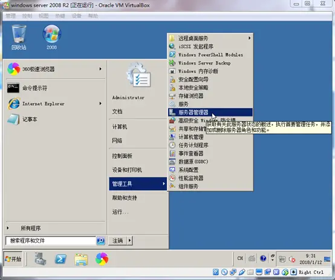Screen dimensions: 335x280
Task: Open Windows Explorer taskbar icon
Action: (81, 259)
